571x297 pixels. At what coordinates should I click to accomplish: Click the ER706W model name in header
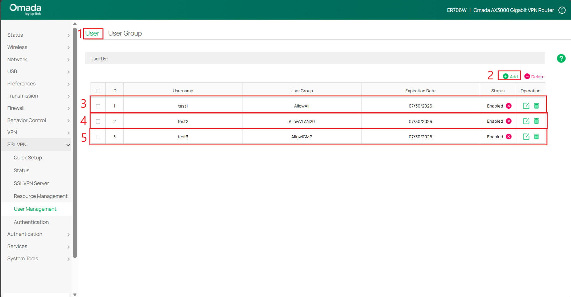pos(457,10)
